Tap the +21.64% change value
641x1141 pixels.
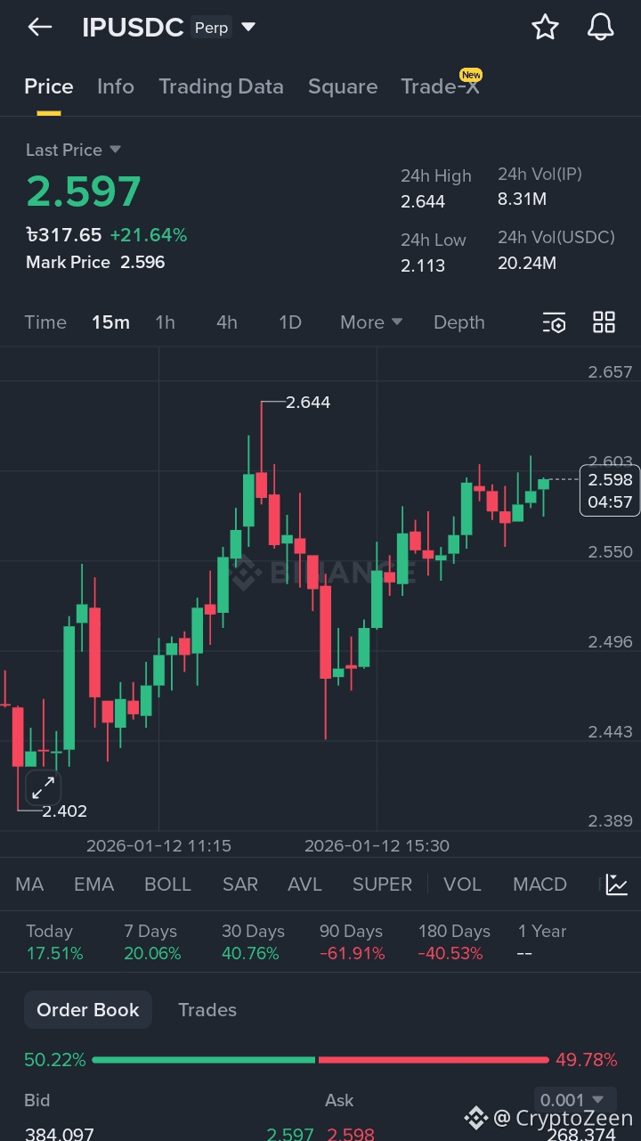(x=149, y=235)
